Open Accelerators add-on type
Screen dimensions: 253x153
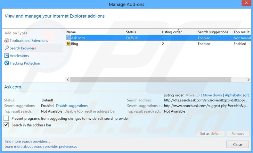click(x=19, y=56)
